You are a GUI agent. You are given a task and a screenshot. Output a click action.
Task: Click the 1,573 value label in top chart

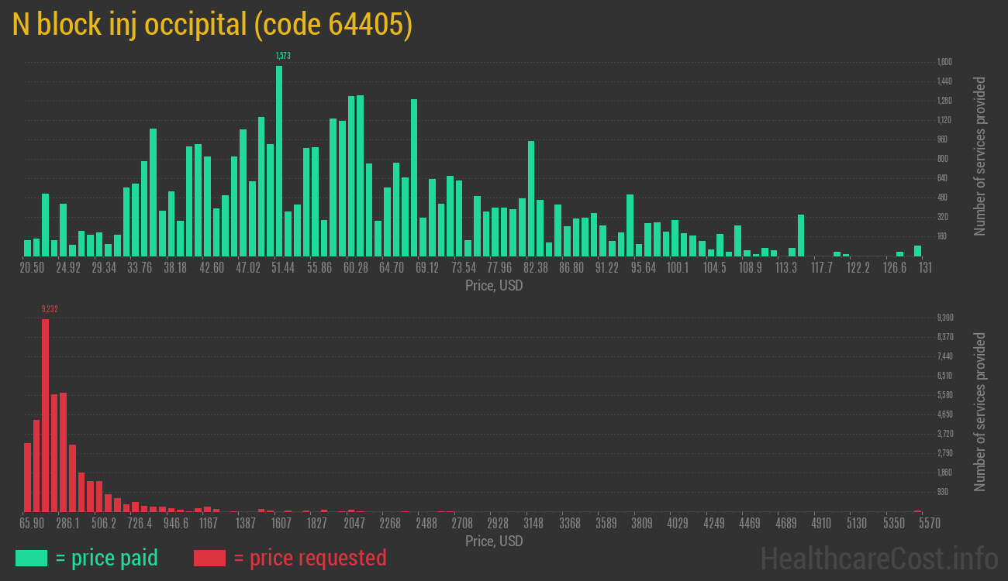pyautogui.click(x=283, y=56)
